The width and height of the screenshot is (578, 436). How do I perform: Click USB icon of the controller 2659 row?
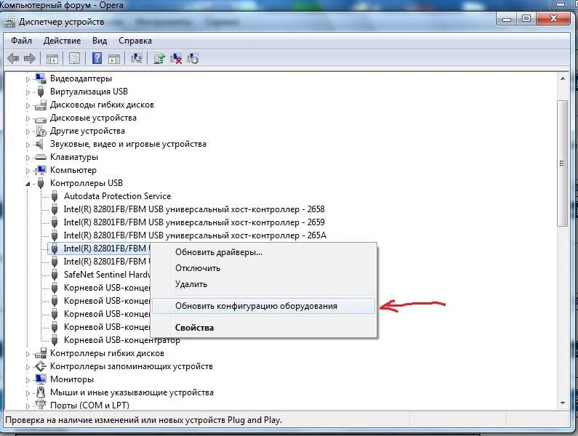pyautogui.click(x=55, y=222)
